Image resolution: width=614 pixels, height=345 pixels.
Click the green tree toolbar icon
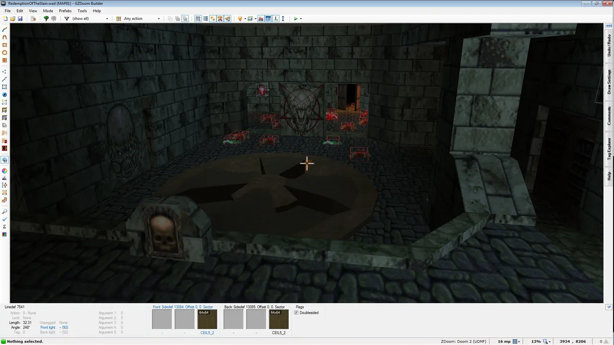click(x=46, y=19)
